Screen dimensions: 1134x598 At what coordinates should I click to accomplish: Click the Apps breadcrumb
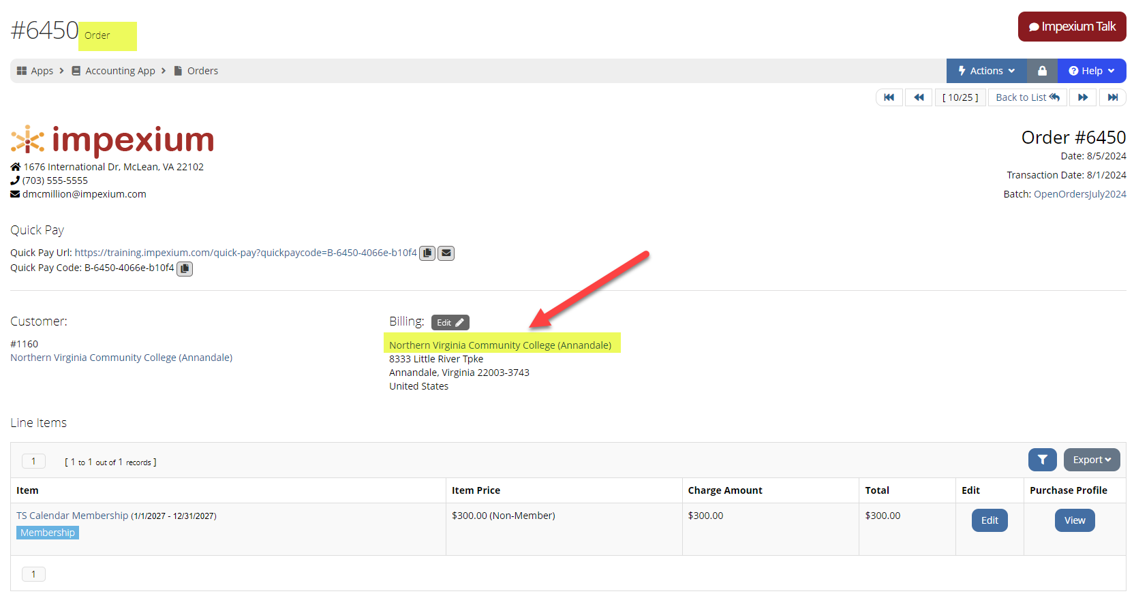pos(35,71)
